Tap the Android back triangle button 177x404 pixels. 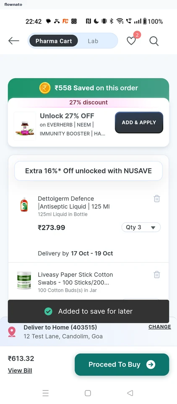(130, 393)
